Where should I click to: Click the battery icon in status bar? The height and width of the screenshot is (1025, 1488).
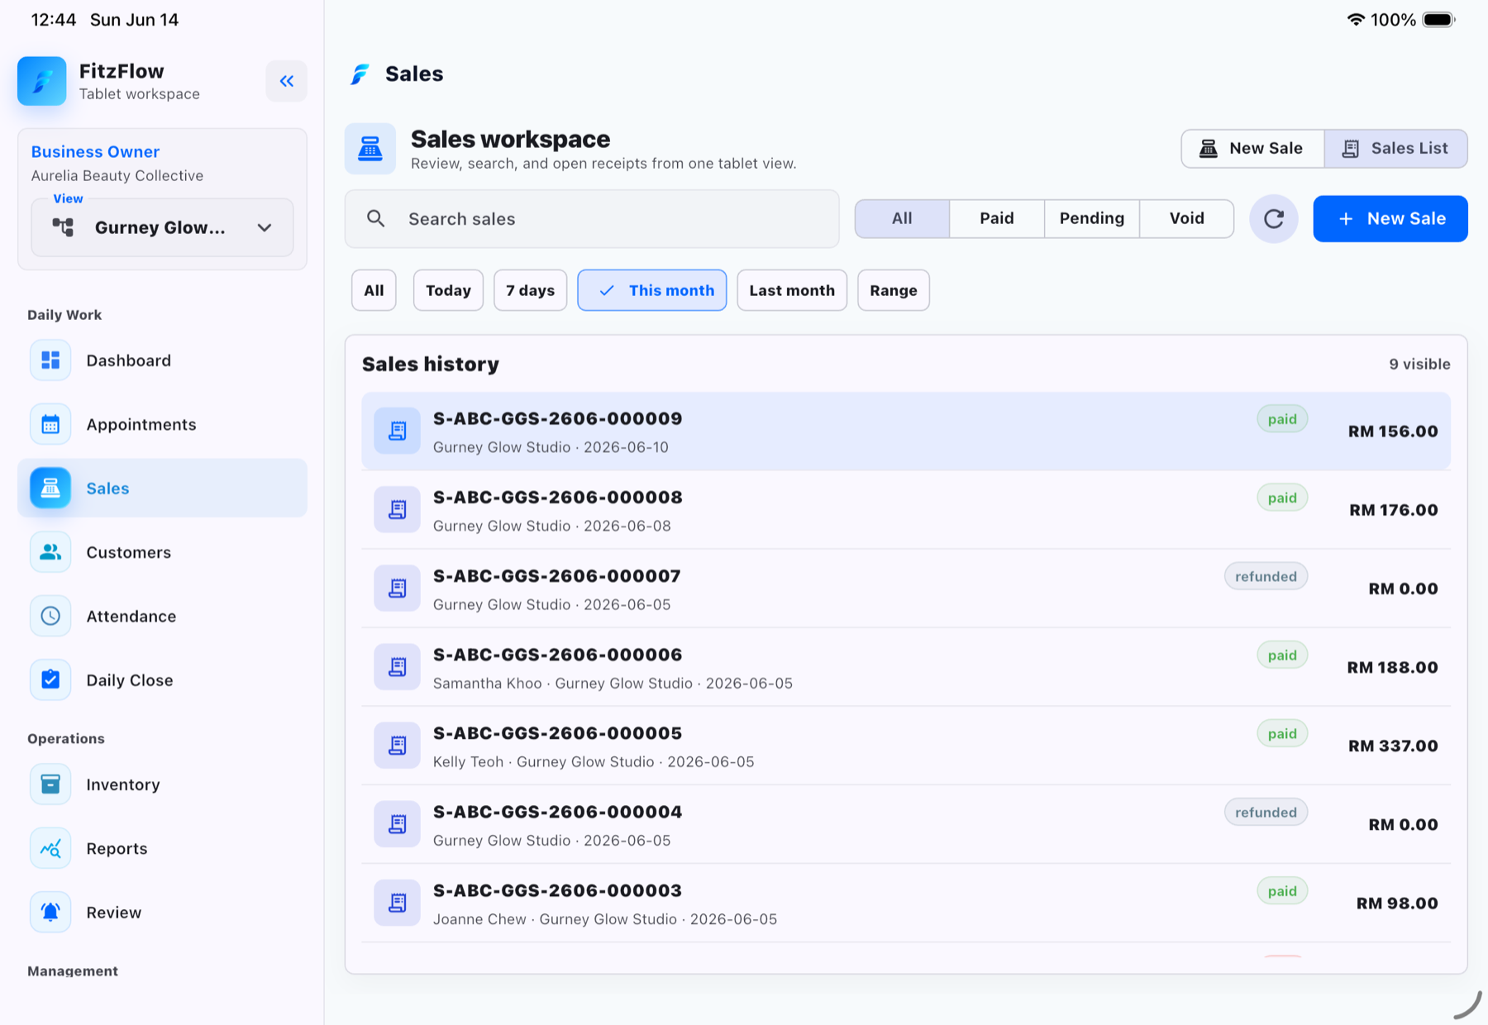coord(1438,20)
